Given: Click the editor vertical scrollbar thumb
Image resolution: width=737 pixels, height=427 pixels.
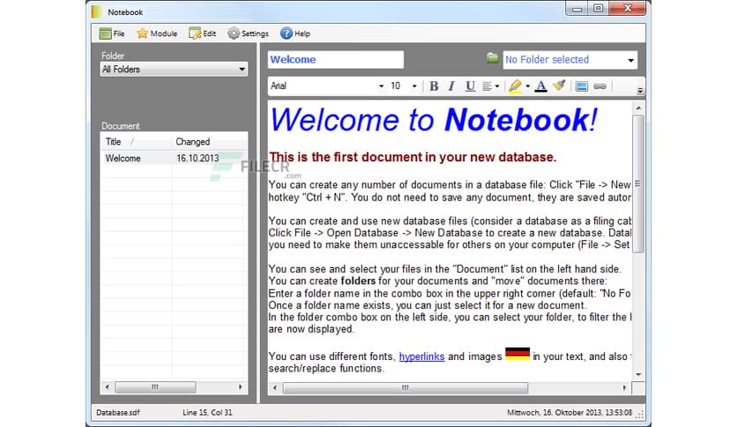Looking at the screenshot, I should [638, 184].
